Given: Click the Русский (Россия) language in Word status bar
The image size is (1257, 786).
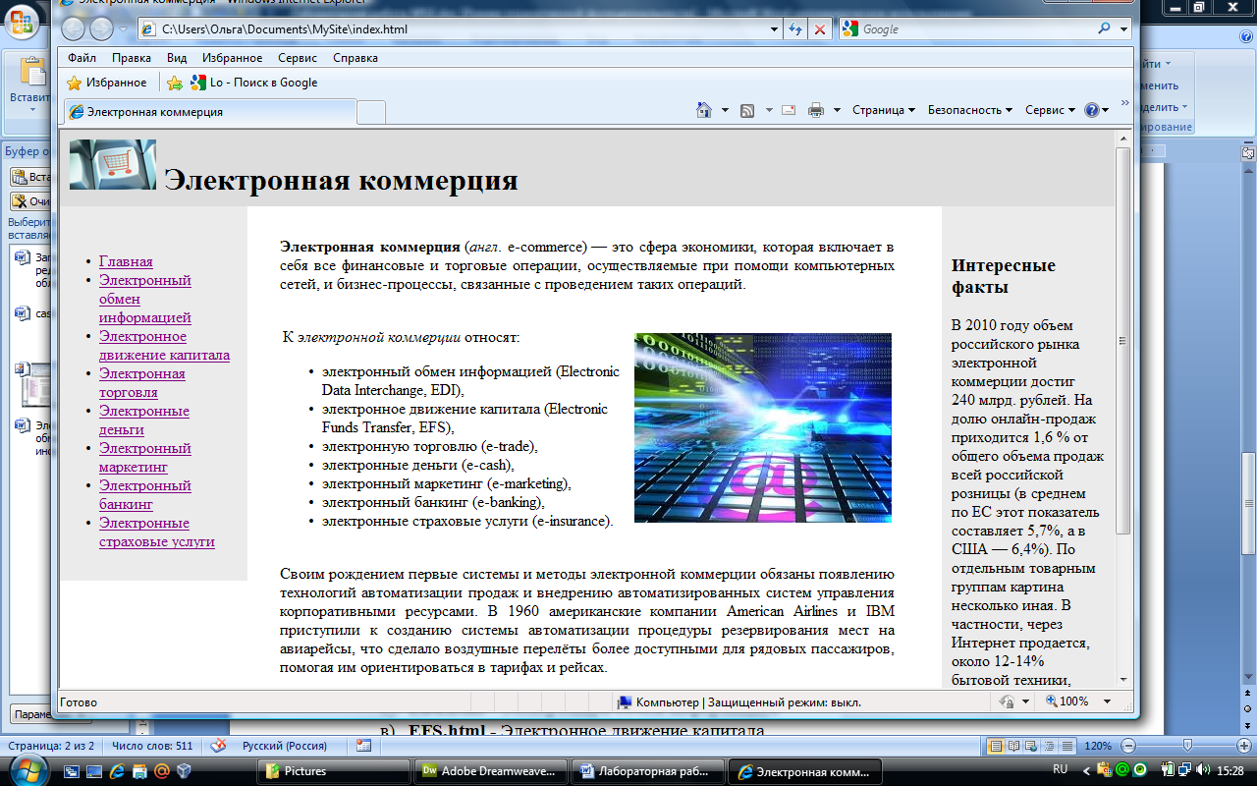Looking at the screenshot, I should click(x=285, y=746).
